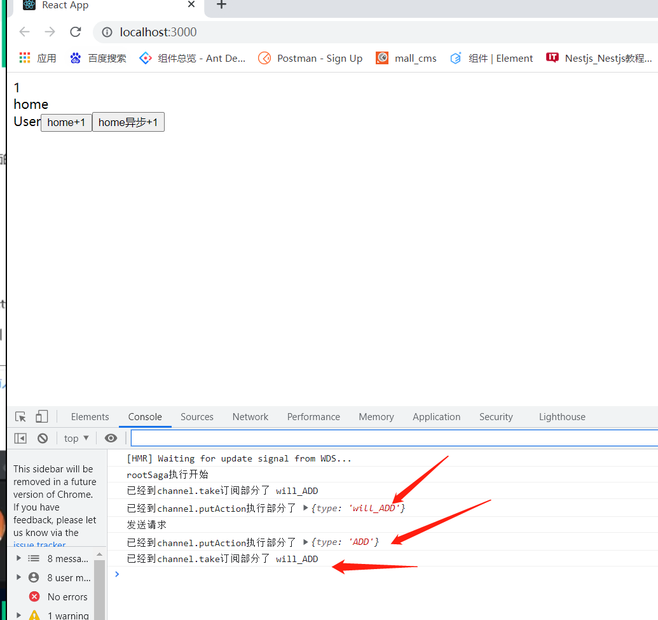This screenshot has height=620, width=658.
Task: Click the home异步+1 button
Action: pyautogui.click(x=128, y=122)
